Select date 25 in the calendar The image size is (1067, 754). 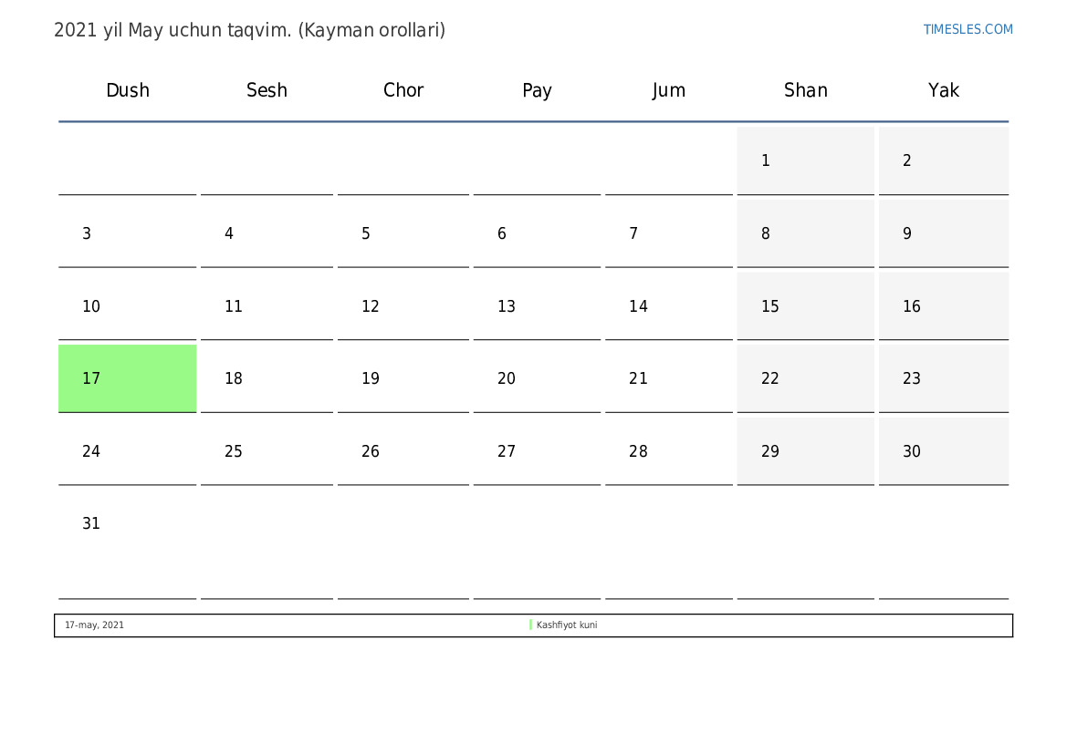(x=267, y=450)
